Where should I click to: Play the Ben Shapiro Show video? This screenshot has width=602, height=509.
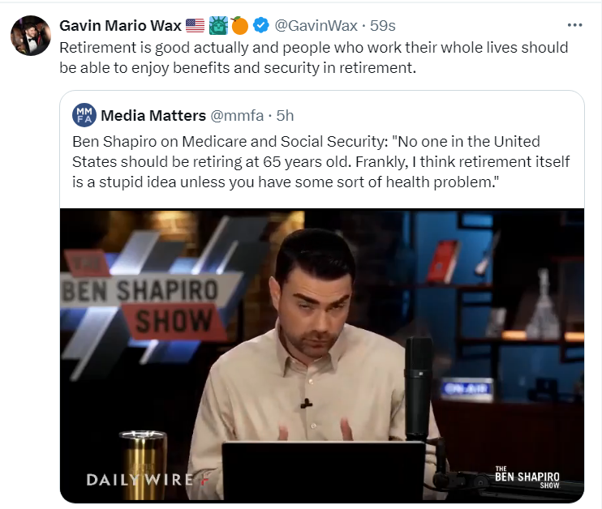point(322,356)
